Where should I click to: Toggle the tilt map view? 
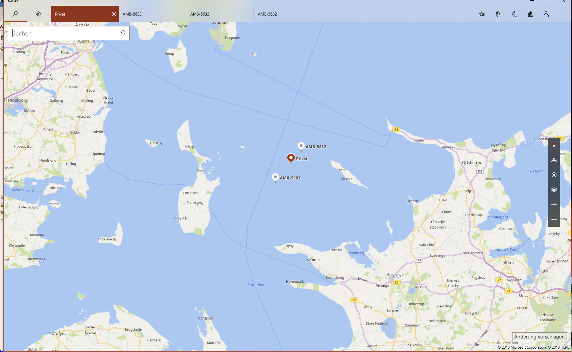coord(554,160)
